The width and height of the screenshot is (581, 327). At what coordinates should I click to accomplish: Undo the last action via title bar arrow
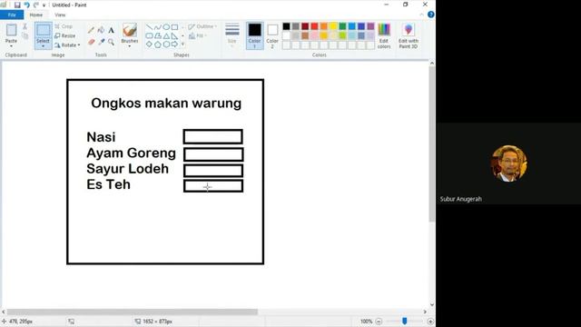point(26,5)
